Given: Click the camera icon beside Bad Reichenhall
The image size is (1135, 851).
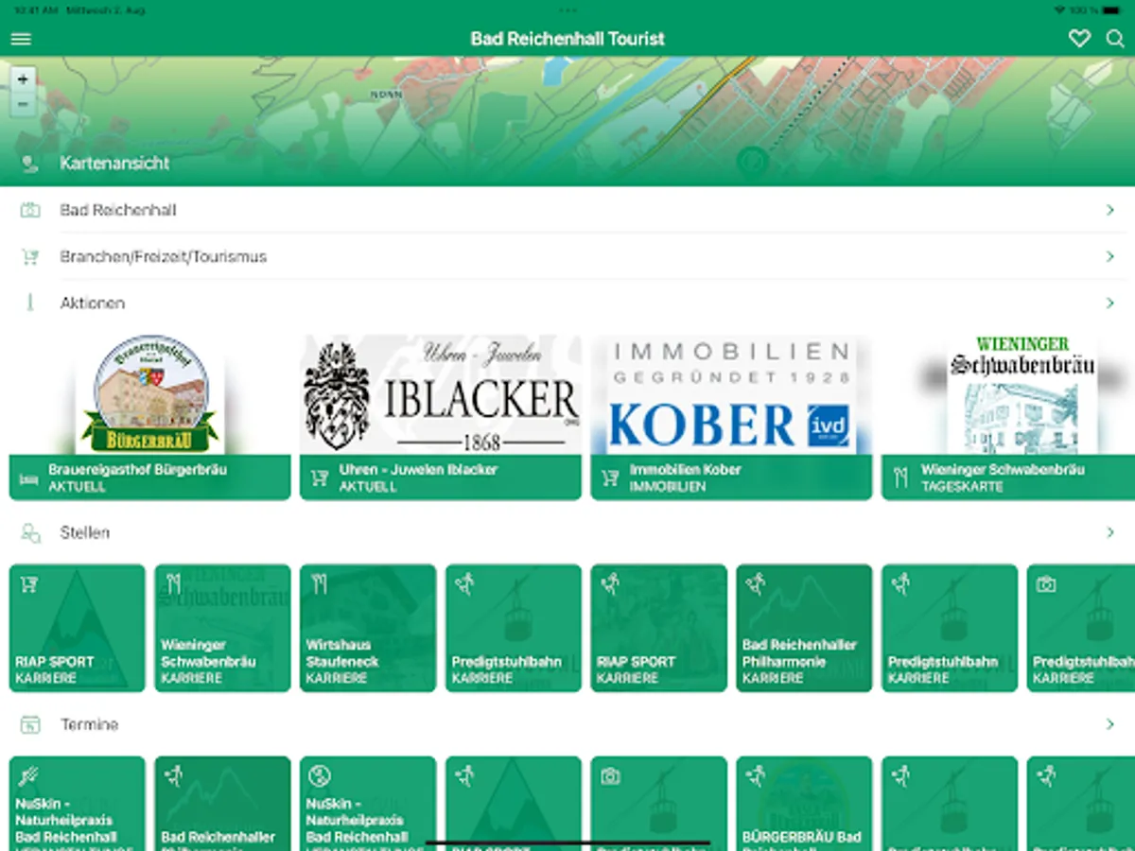Looking at the screenshot, I should click(30, 210).
